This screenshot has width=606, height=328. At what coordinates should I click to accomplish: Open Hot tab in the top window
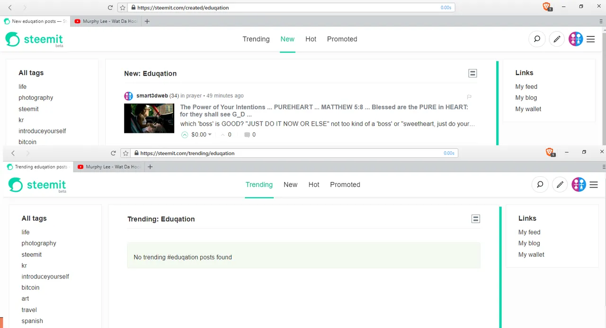pyautogui.click(x=311, y=39)
